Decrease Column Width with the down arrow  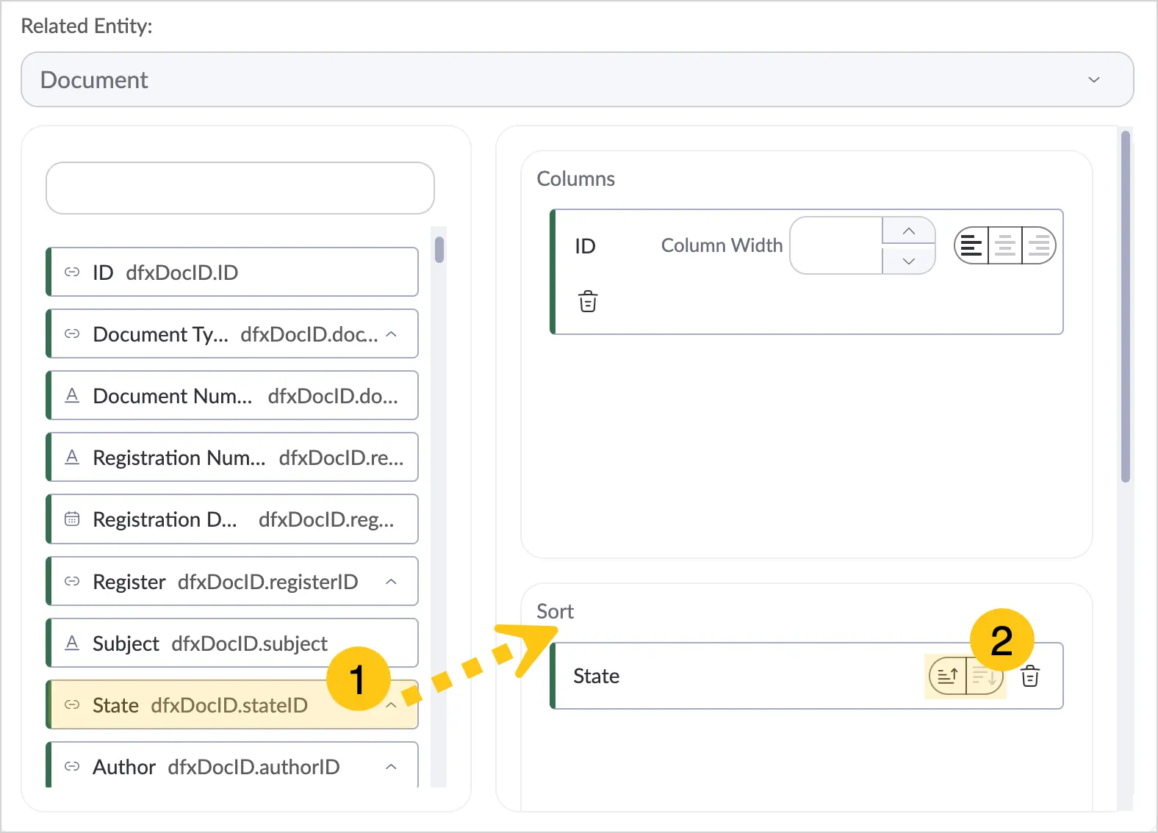909,261
